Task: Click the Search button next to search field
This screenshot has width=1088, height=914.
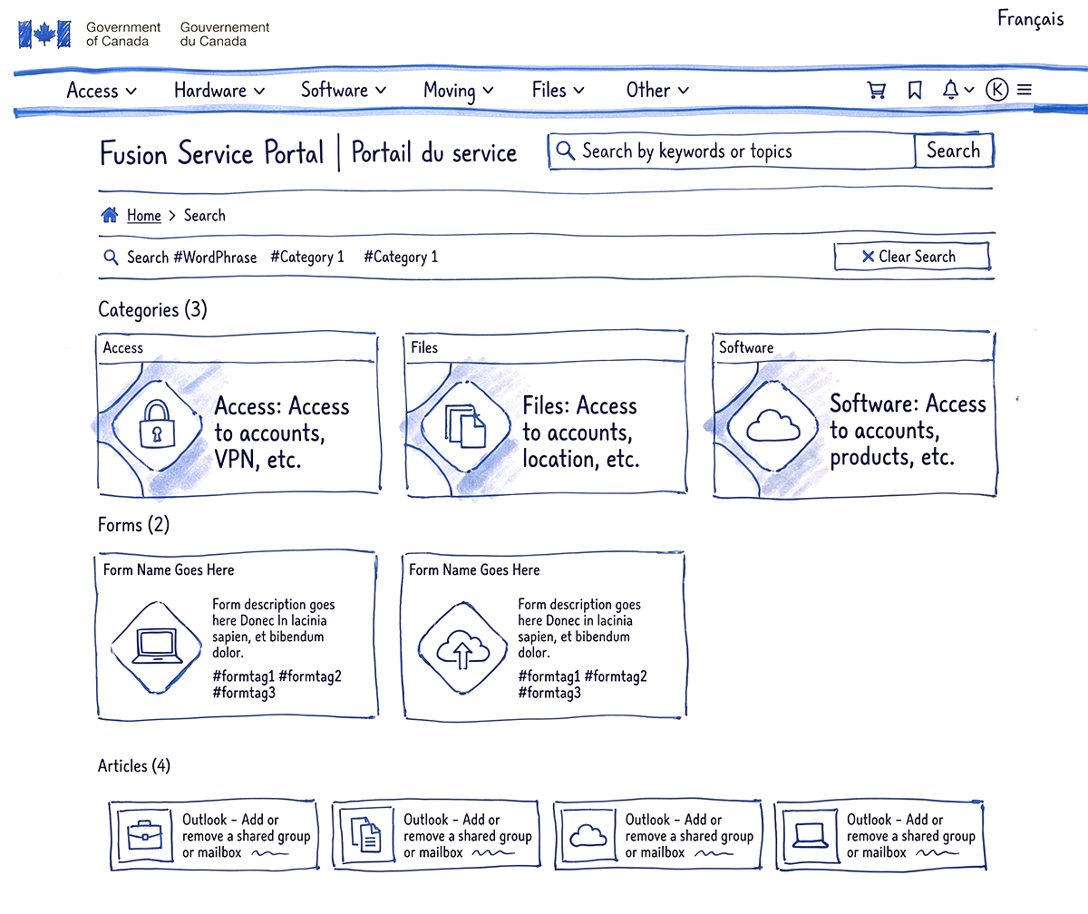Action: pyautogui.click(x=953, y=151)
